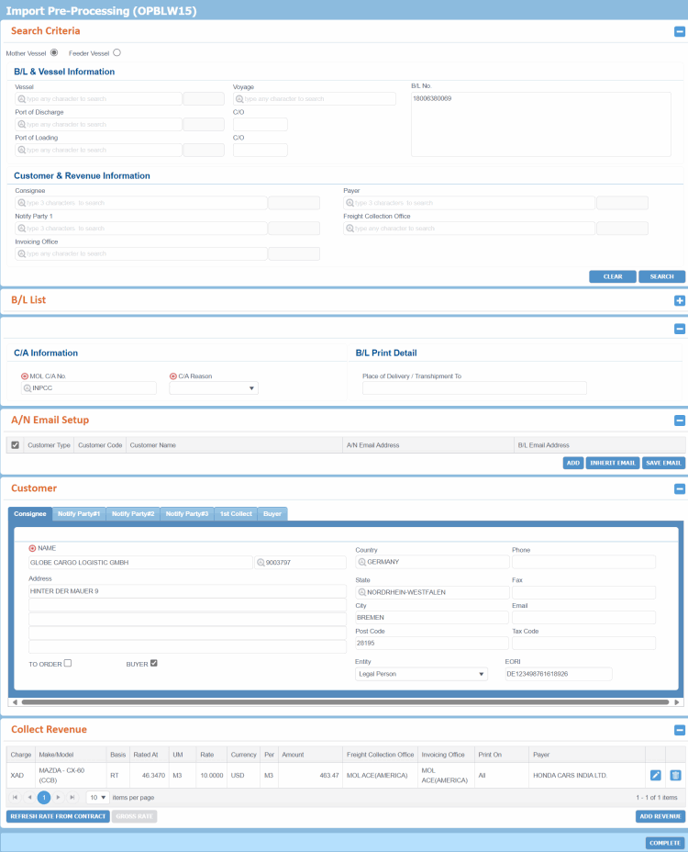Screen dimensions: 688x852
Task: Click Freight Collection Office search icon
Action: coord(350,229)
